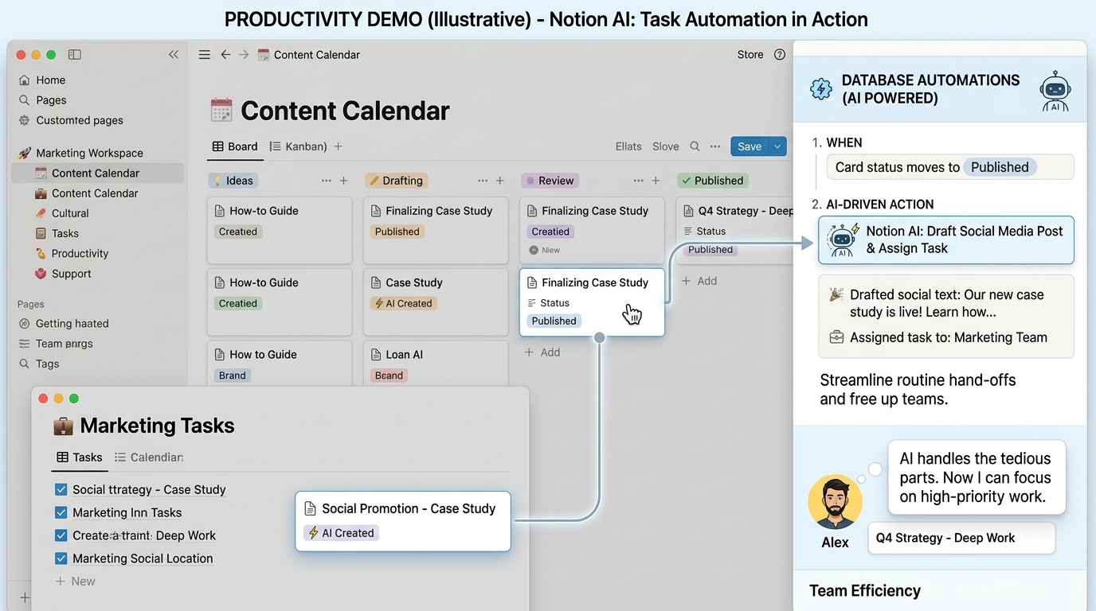Open Drafting column three-dot menu
This screenshot has width=1096, height=611.
coord(482,181)
